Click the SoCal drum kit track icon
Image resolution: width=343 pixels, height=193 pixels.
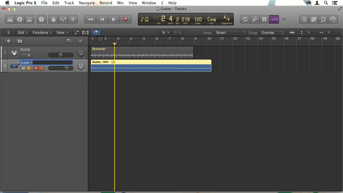14,53
